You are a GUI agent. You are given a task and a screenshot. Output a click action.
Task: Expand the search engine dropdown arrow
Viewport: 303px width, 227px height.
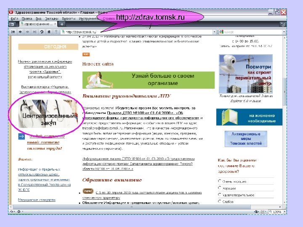click(284, 32)
